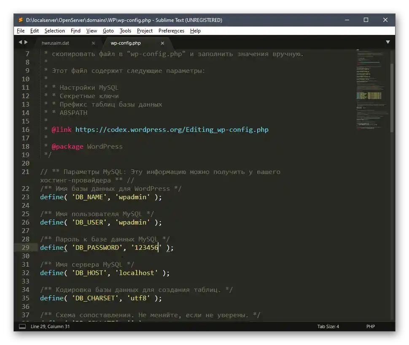Click 'DB_USER' constant on line 26
This screenshot has width=409, height=345.
[89, 222]
